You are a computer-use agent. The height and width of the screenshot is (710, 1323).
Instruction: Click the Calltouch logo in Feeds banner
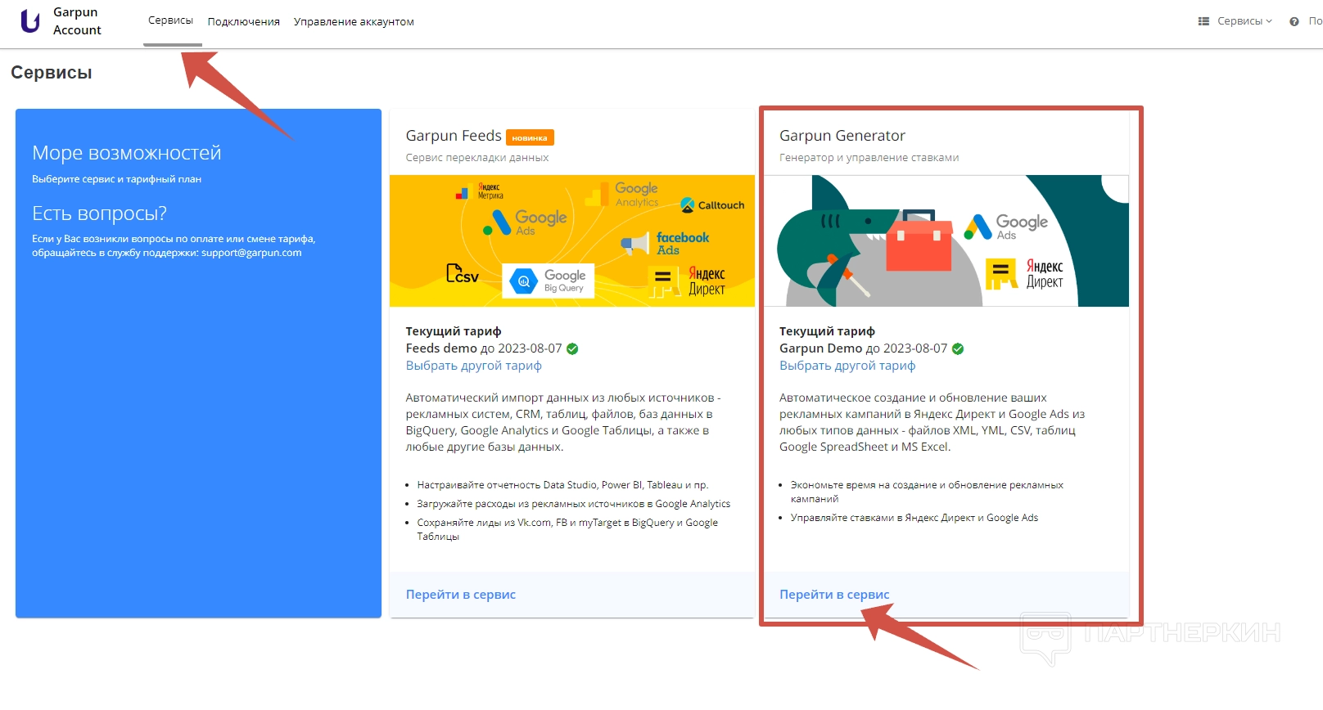[712, 205]
